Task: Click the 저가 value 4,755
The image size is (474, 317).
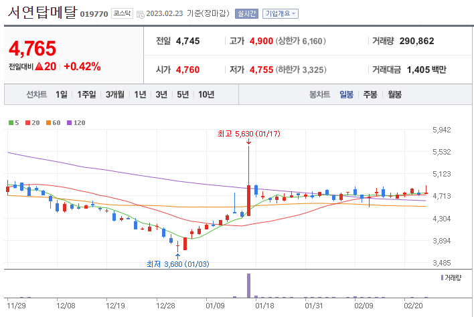Action: coord(261,70)
